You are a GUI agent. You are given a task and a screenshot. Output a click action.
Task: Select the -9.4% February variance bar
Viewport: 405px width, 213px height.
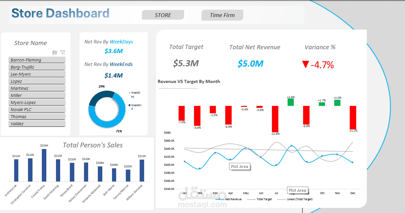tap(197, 116)
